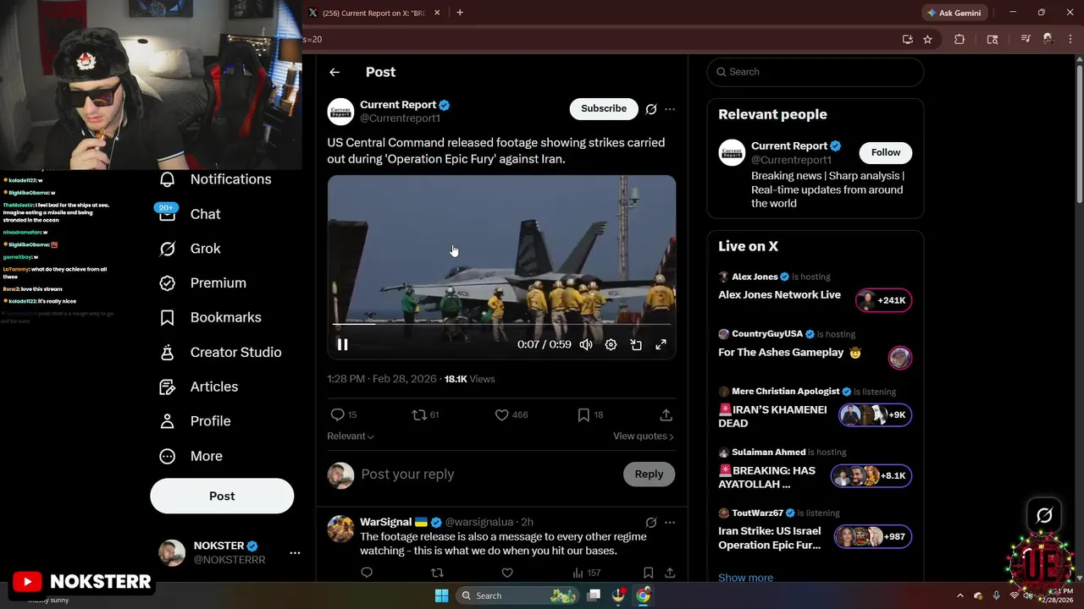The width and height of the screenshot is (1084, 609).
Task: Open a new browser tab
Action: pyautogui.click(x=460, y=13)
